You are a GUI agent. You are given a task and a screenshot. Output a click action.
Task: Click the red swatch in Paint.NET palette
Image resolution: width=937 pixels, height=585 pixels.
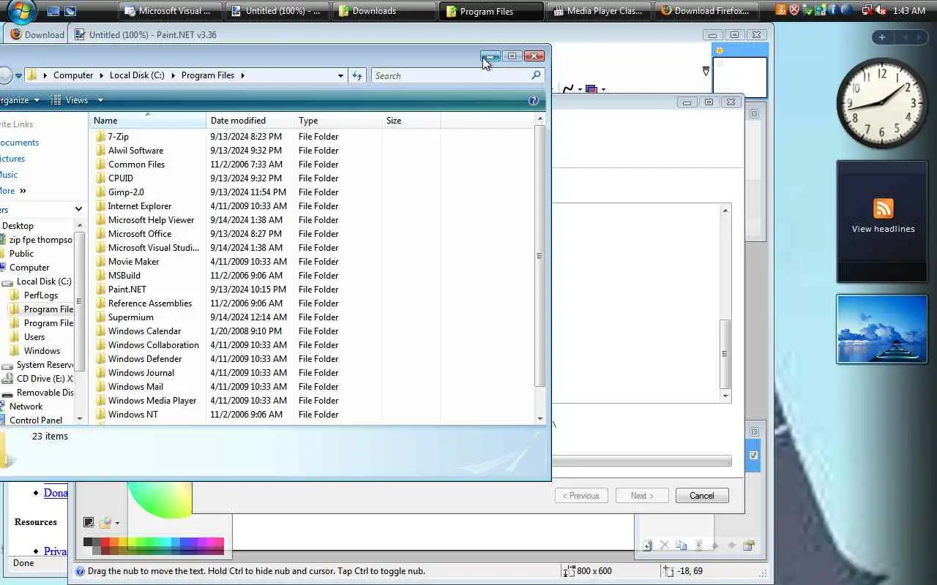pos(105,542)
